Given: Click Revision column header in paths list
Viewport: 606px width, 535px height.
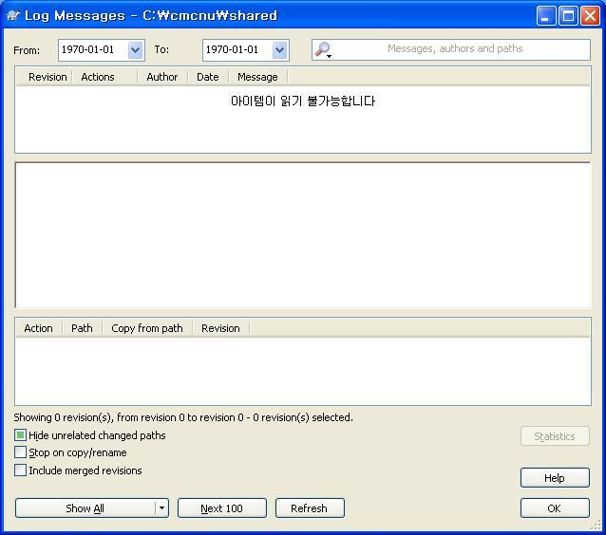Looking at the screenshot, I should pos(220,328).
